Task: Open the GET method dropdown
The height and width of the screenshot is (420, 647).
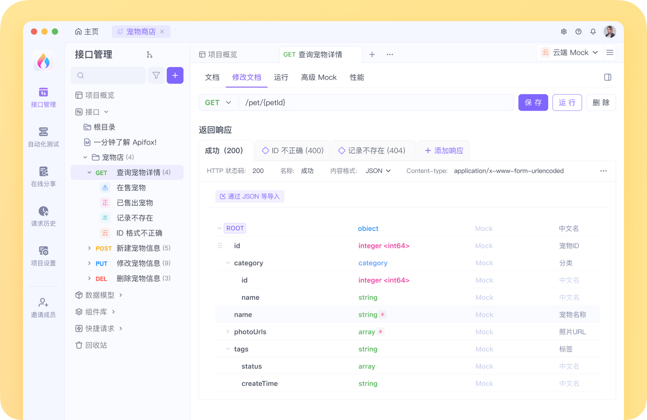Action: pyautogui.click(x=218, y=102)
